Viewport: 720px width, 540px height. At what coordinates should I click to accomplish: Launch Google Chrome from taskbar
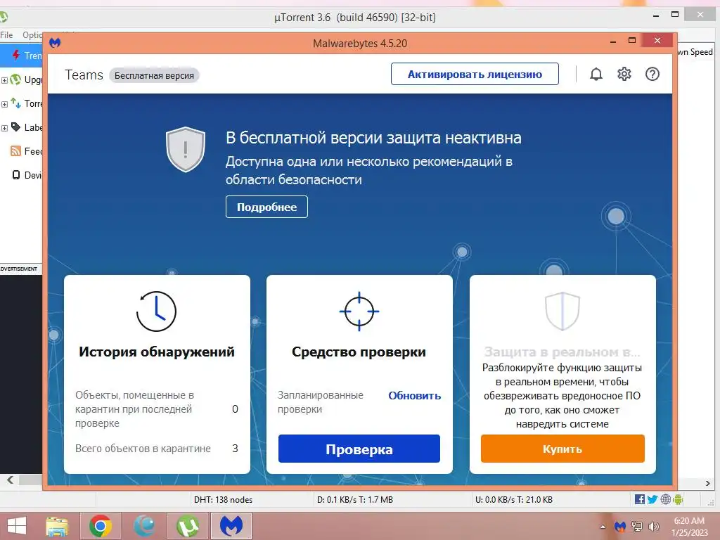tap(100, 526)
